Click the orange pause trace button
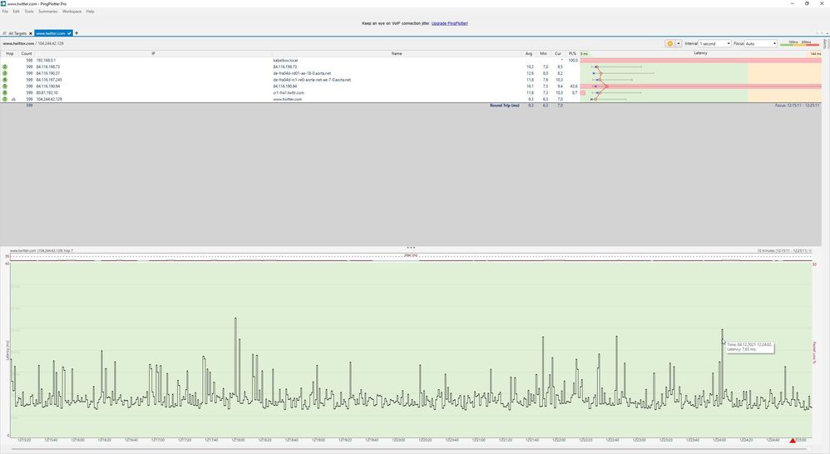The width and height of the screenshot is (830, 454). (669, 43)
